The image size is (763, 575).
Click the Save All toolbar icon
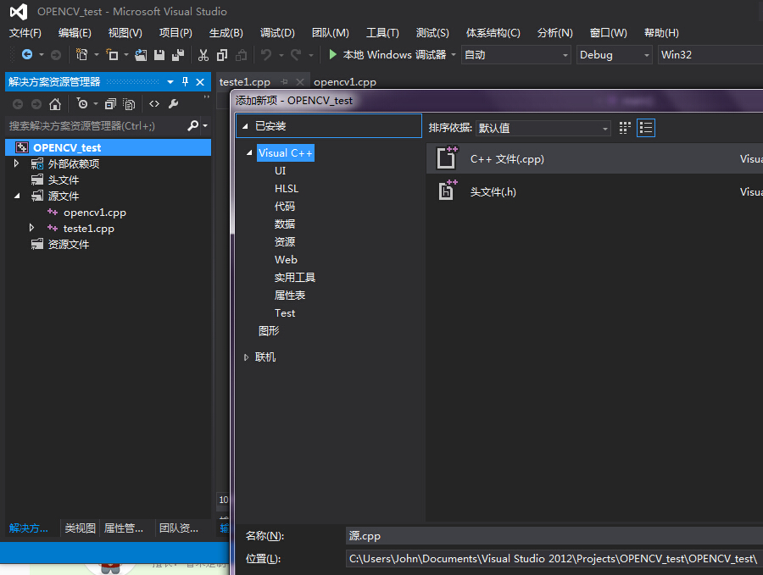click(x=178, y=55)
